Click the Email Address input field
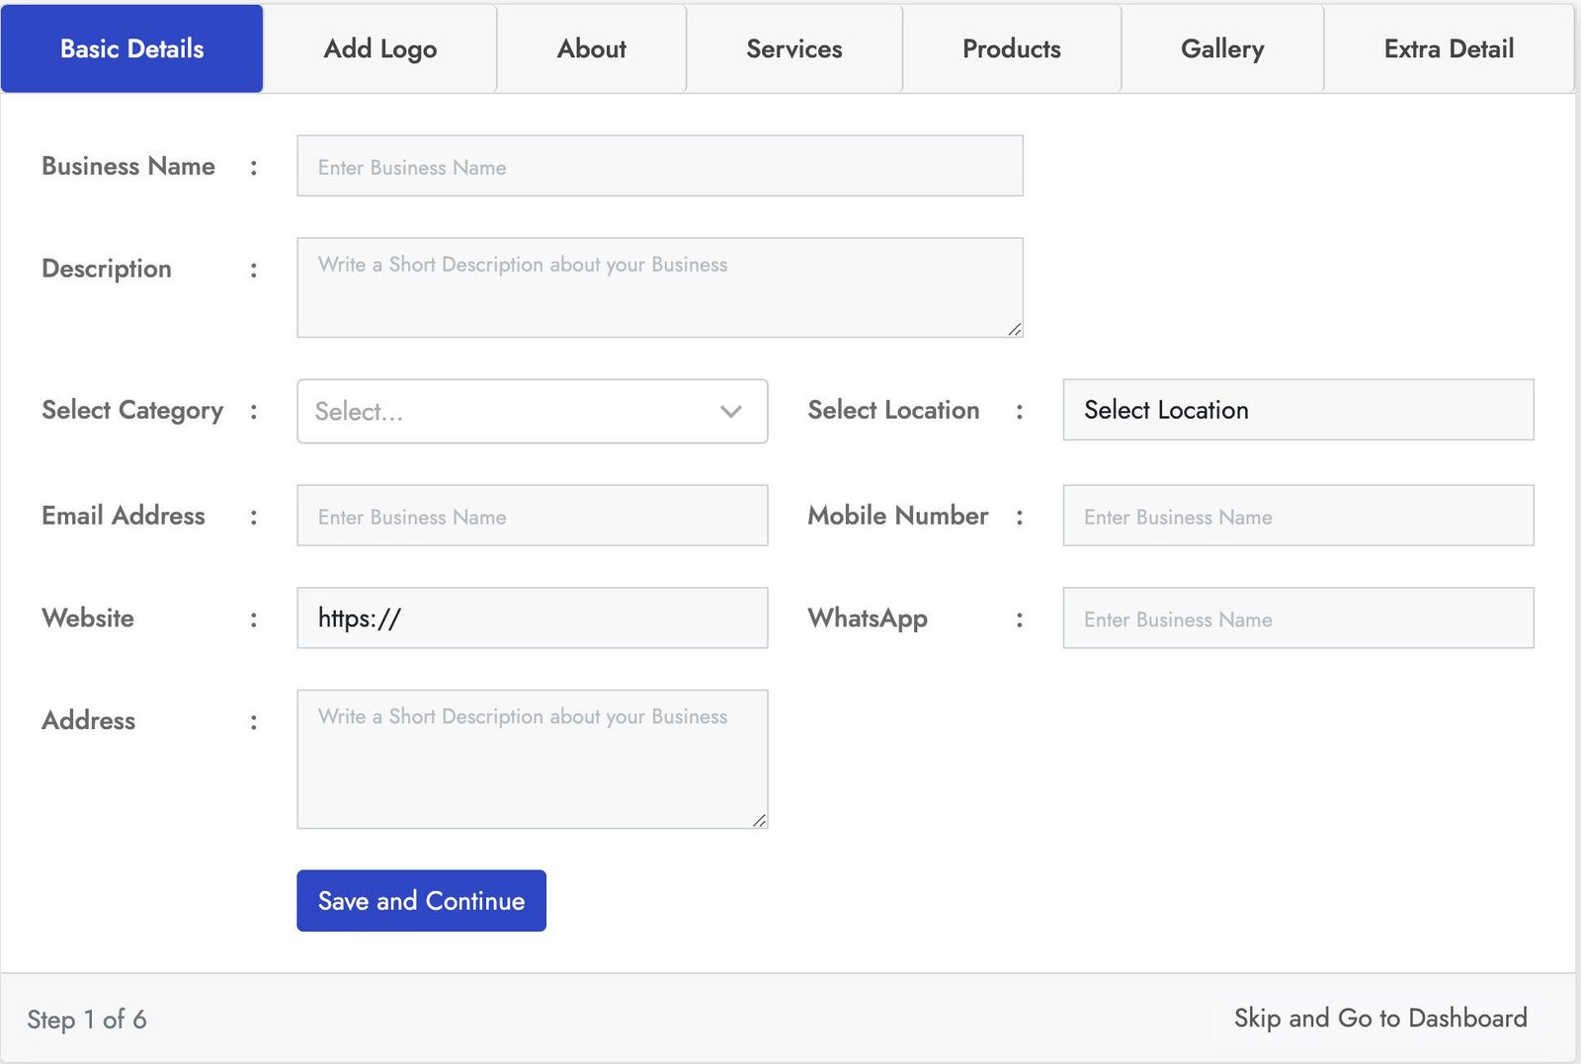The width and height of the screenshot is (1581, 1064). point(532,516)
